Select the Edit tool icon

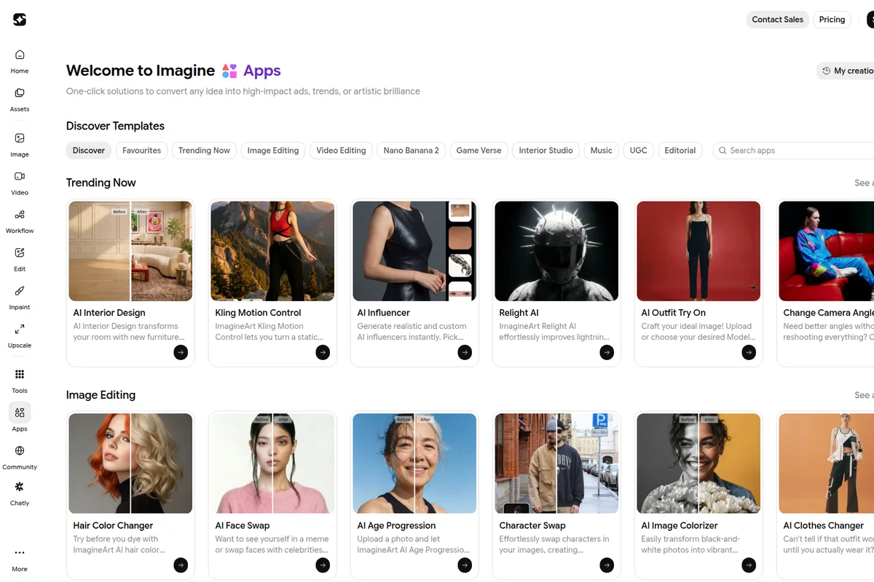coord(19,256)
